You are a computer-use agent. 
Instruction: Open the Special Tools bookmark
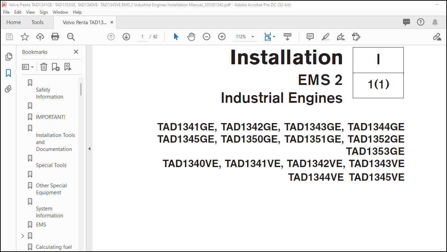click(51, 165)
